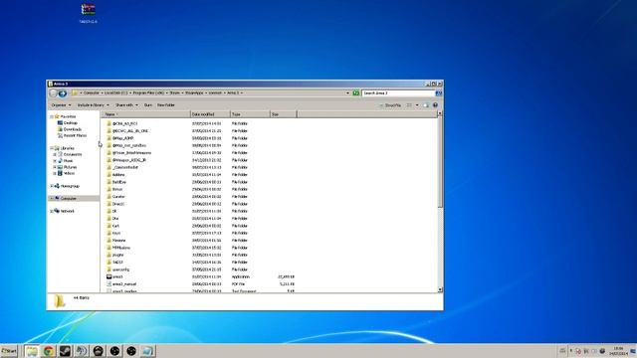Collapse the Libraries group
The height and width of the screenshot is (358, 637).
tap(52, 148)
